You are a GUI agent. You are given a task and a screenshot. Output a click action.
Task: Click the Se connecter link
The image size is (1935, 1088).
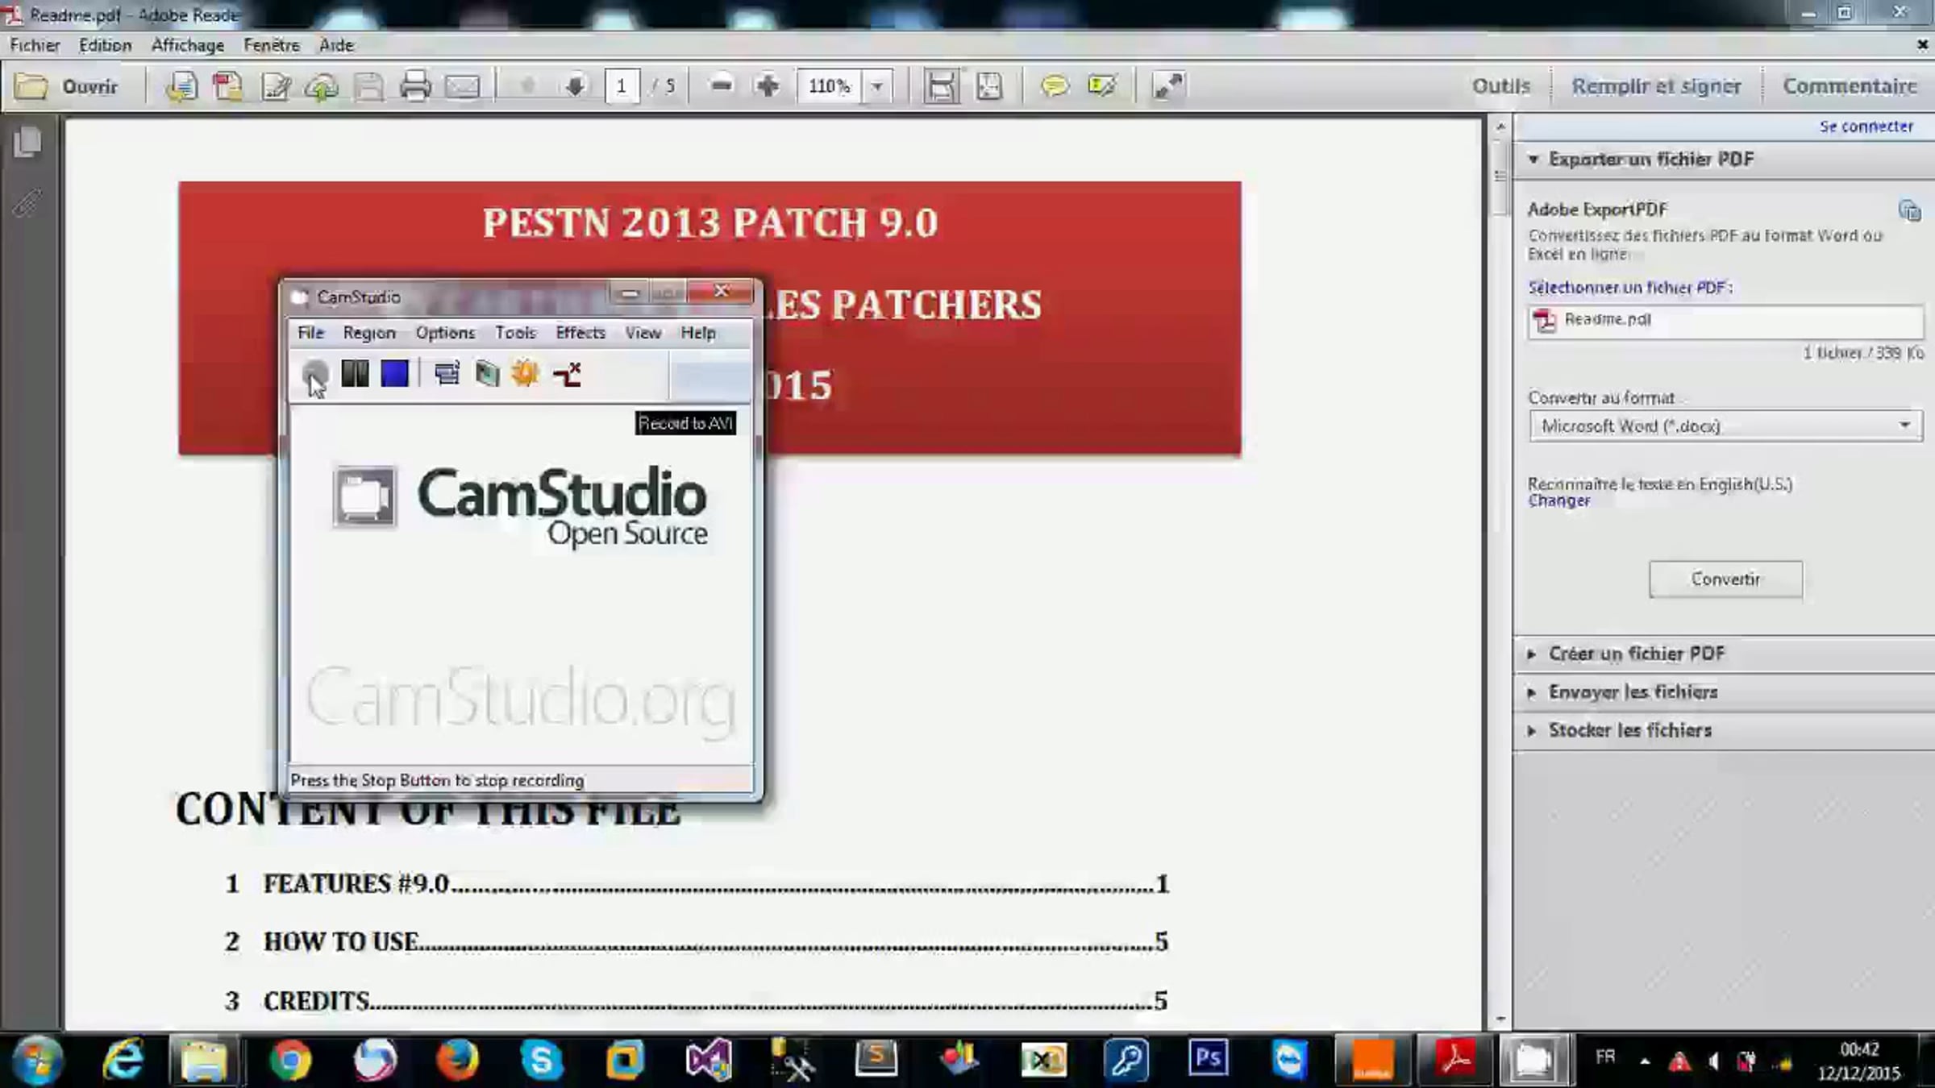click(1866, 127)
